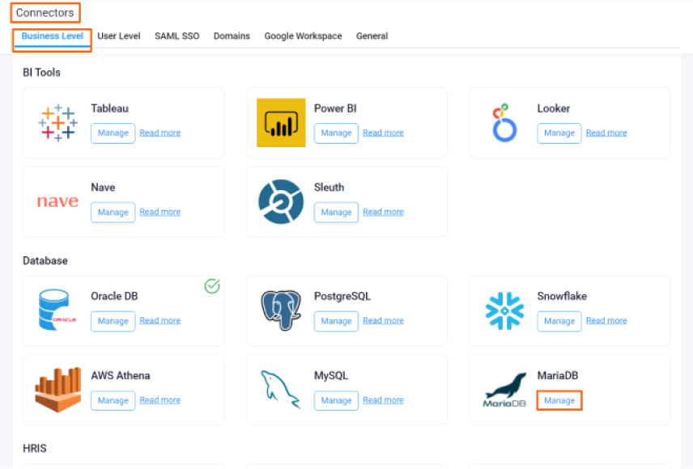Click the PostgreSQL elephant icon
Screen dimensions: 693x469
pos(281,310)
